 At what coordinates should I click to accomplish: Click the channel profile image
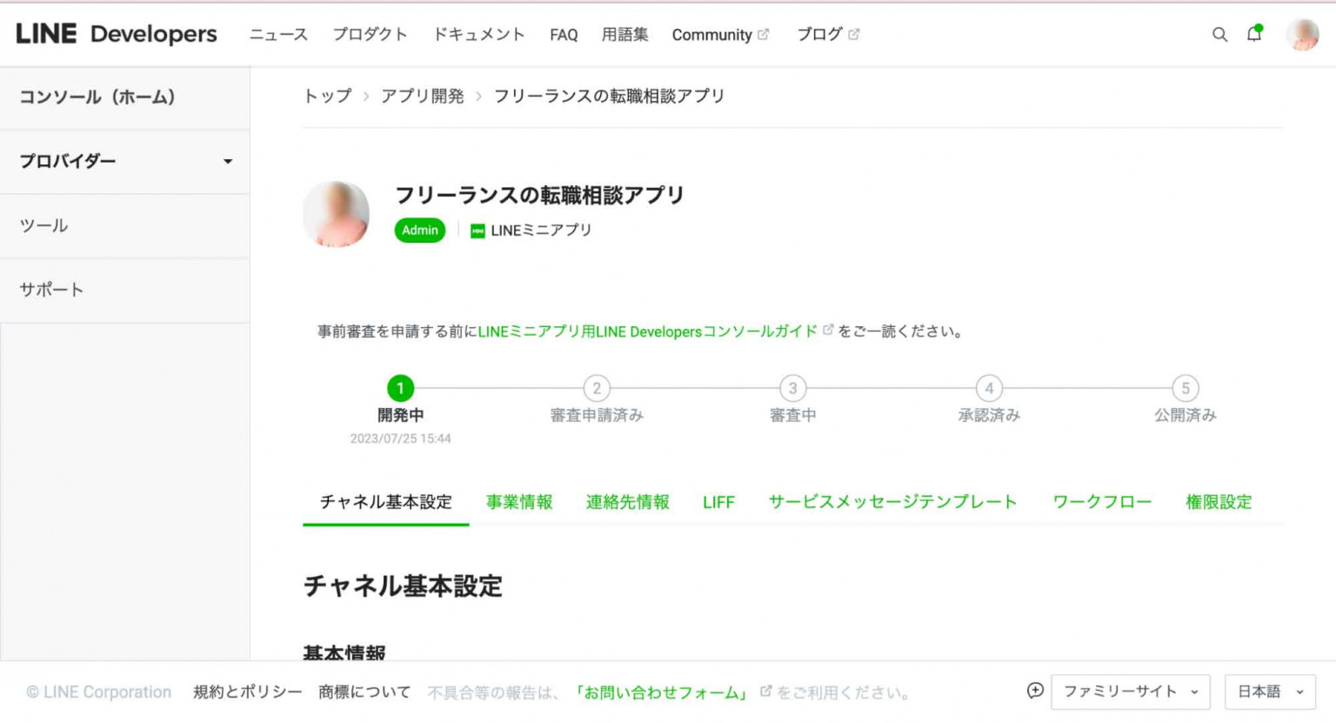[336, 214]
